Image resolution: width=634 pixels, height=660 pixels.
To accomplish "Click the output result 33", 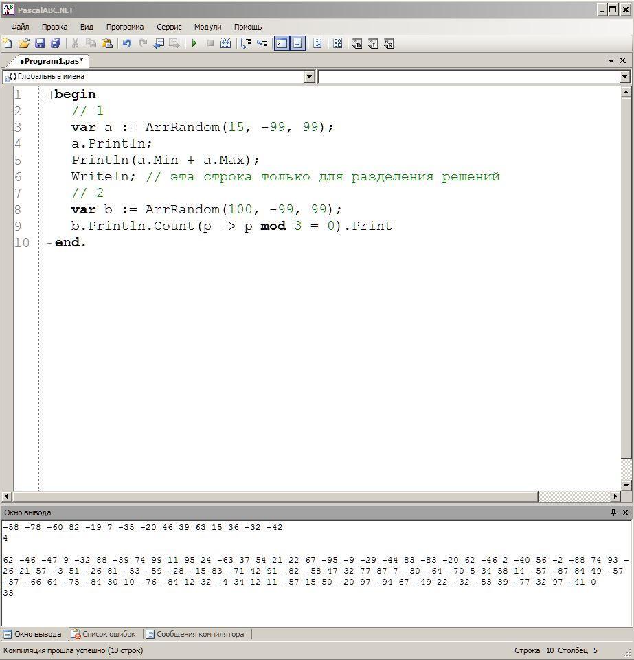I will coord(8,593).
